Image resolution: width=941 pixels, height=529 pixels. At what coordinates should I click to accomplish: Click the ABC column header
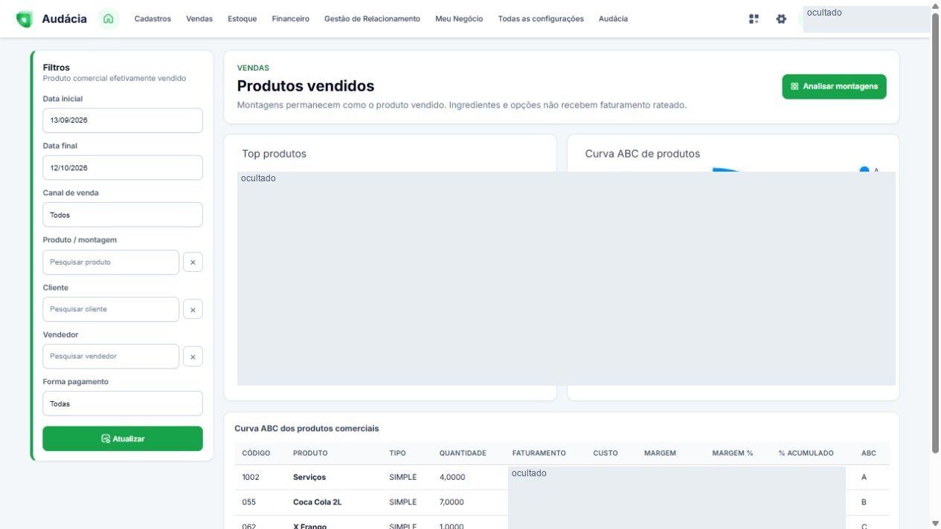pyautogui.click(x=869, y=453)
